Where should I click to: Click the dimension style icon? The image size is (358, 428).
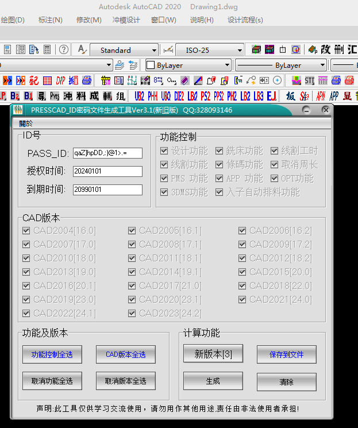(x=168, y=50)
